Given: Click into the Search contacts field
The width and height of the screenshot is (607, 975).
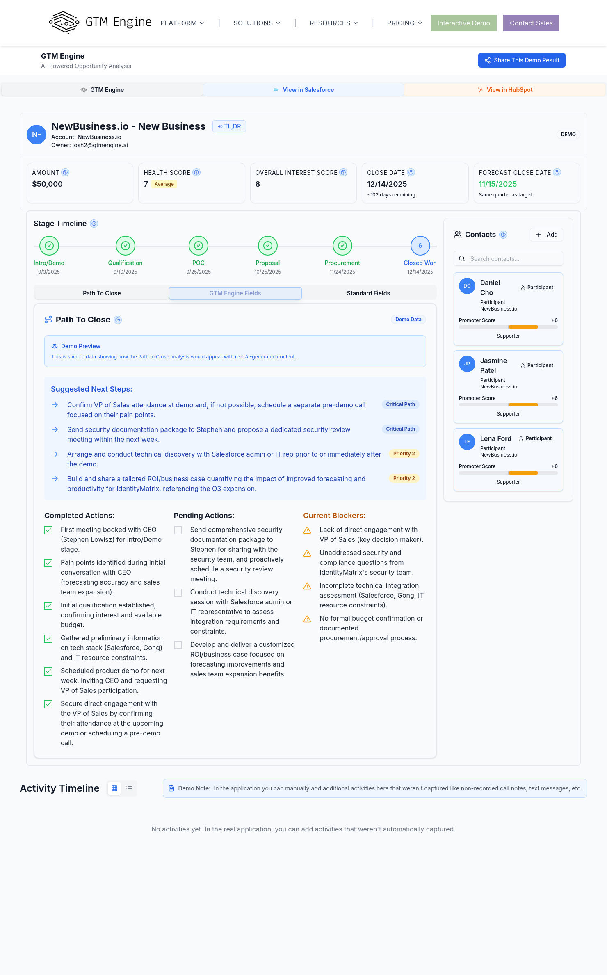Looking at the screenshot, I should pyautogui.click(x=508, y=259).
